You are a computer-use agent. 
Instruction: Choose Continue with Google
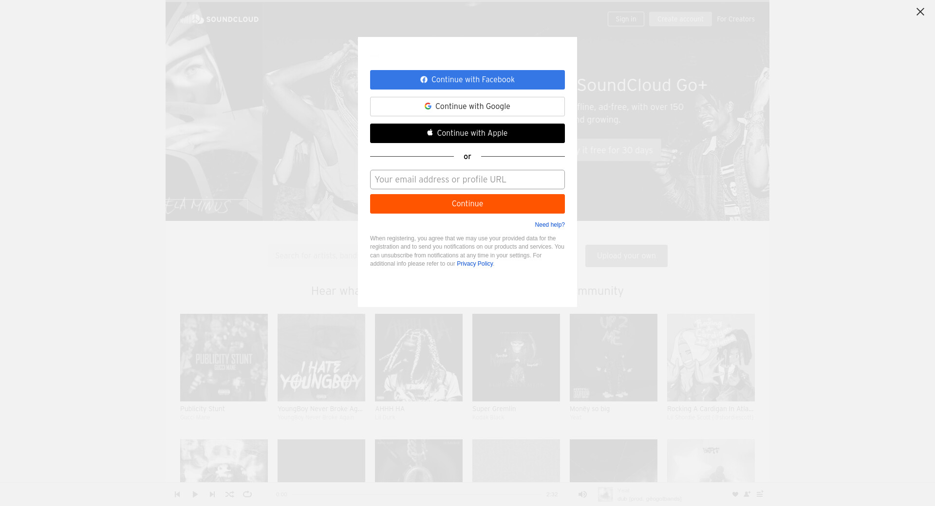[467, 107]
